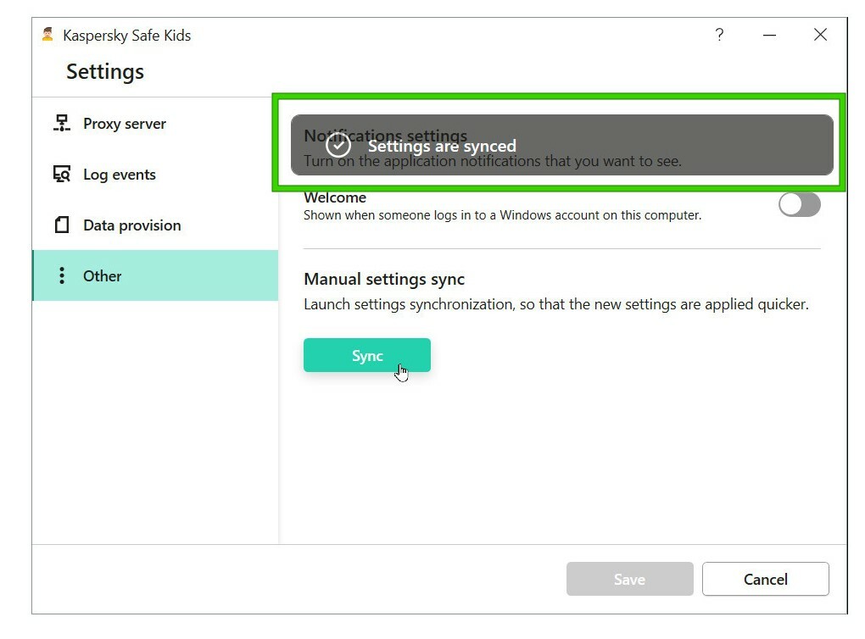Viewport: 865px width, 639px height.
Task: Open help with the question mark icon
Action: pyautogui.click(x=719, y=35)
